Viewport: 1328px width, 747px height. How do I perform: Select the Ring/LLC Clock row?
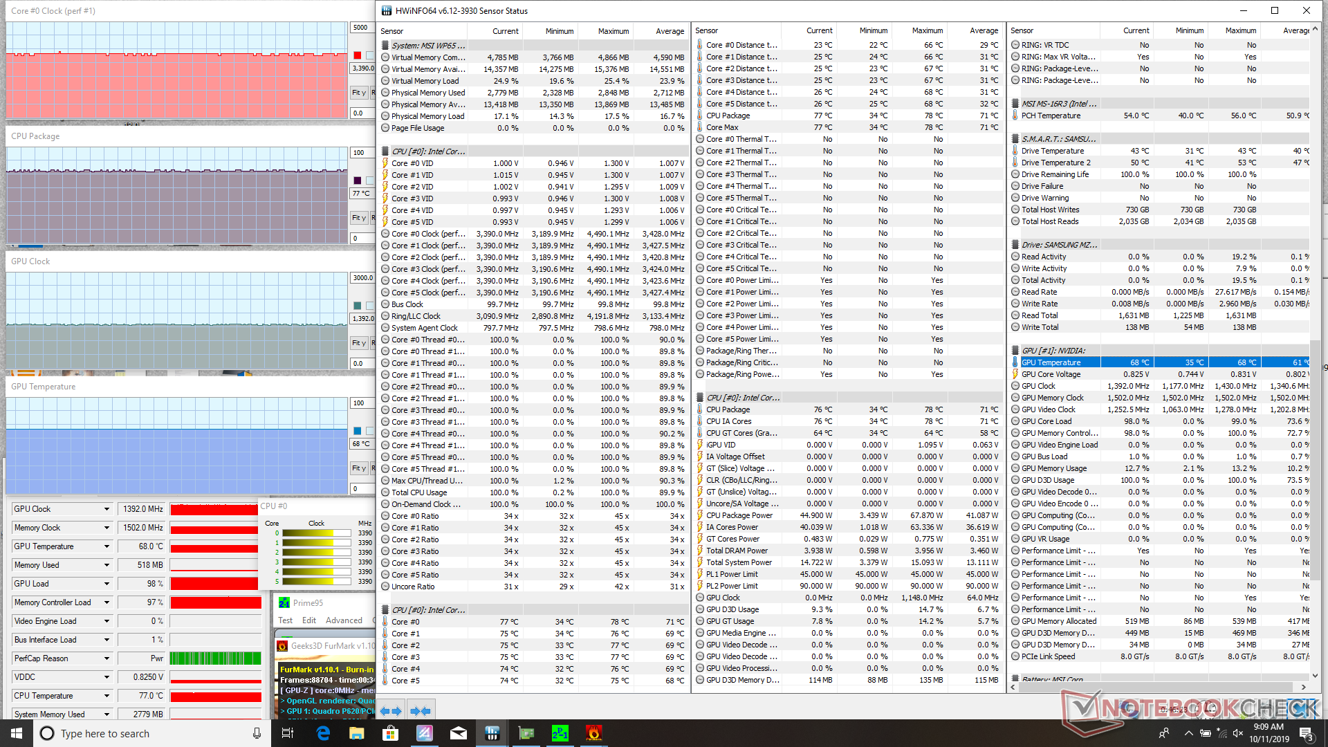(x=533, y=316)
